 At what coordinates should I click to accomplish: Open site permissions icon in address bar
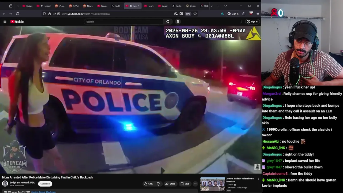point(55,14)
